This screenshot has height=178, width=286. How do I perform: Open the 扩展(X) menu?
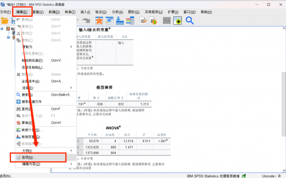[x=173, y=12]
